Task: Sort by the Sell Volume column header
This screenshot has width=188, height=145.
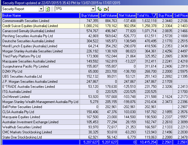Action: point(108,15)
